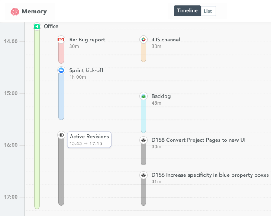Image resolution: width=271 pixels, height=216 pixels.
Task: Click the 15:00 hour label
Action: pyautogui.click(x=11, y=93)
